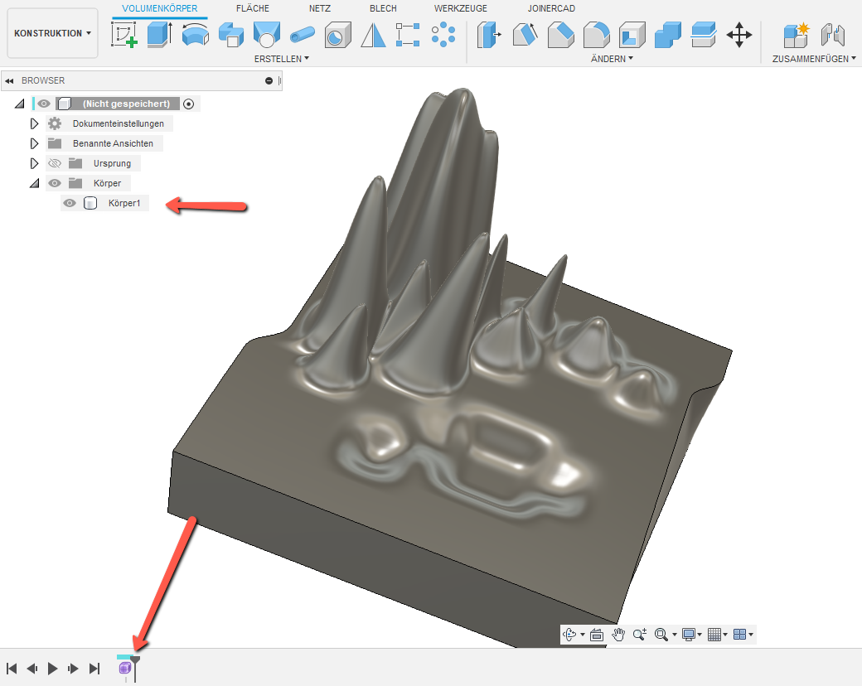Screen dimensions: 862x686
Task: Click the New Component icon
Action: click(x=796, y=35)
